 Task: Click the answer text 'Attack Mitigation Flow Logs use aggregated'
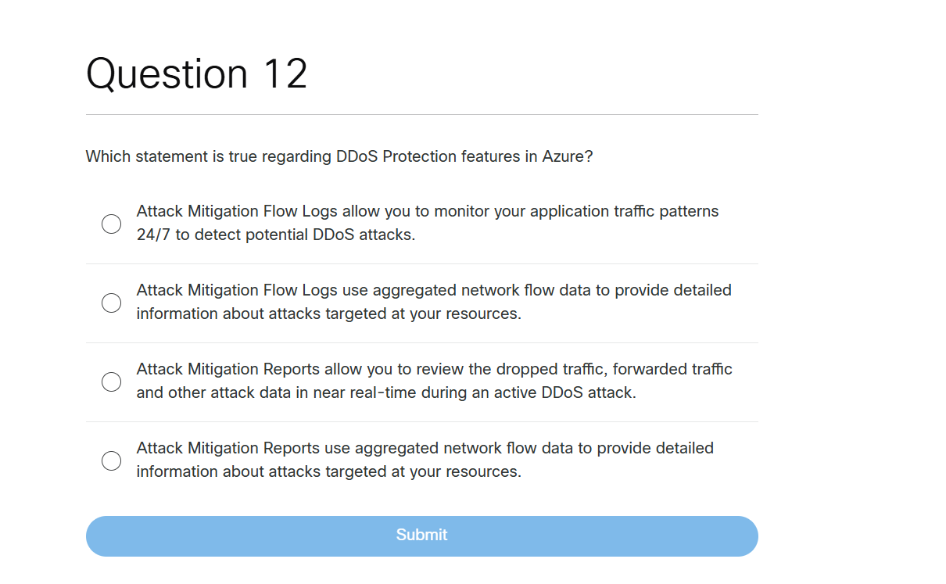[x=433, y=291]
